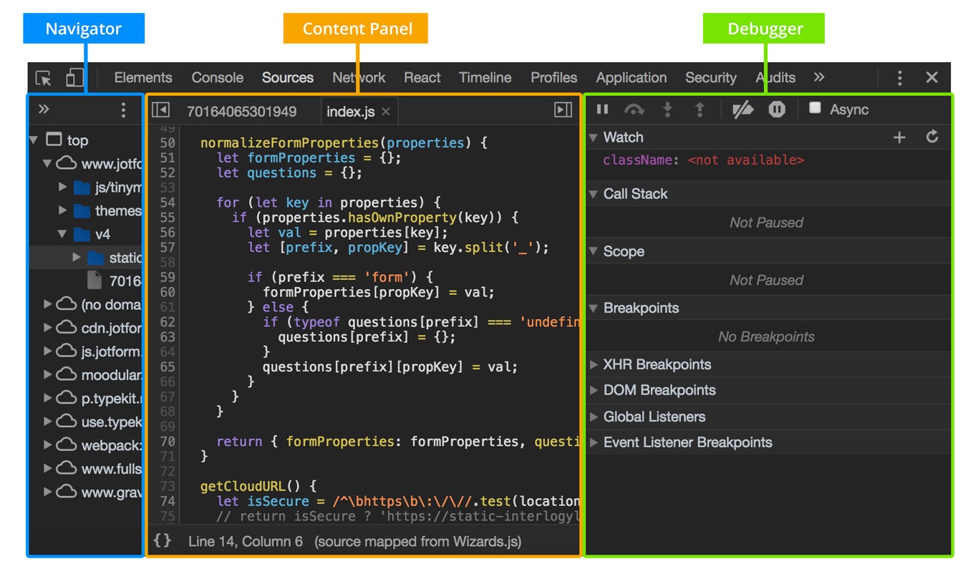978x569 pixels.
Task: Enable the Async checkbox
Action: click(815, 108)
